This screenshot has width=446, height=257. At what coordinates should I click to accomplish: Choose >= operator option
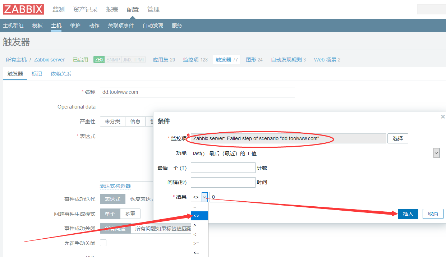[199, 243]
